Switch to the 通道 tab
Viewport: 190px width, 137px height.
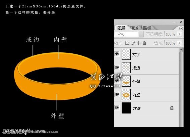pos(134,28)
